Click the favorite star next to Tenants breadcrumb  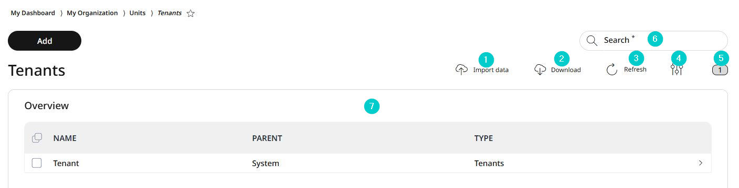pyautogui.click(x=191, y=14)
